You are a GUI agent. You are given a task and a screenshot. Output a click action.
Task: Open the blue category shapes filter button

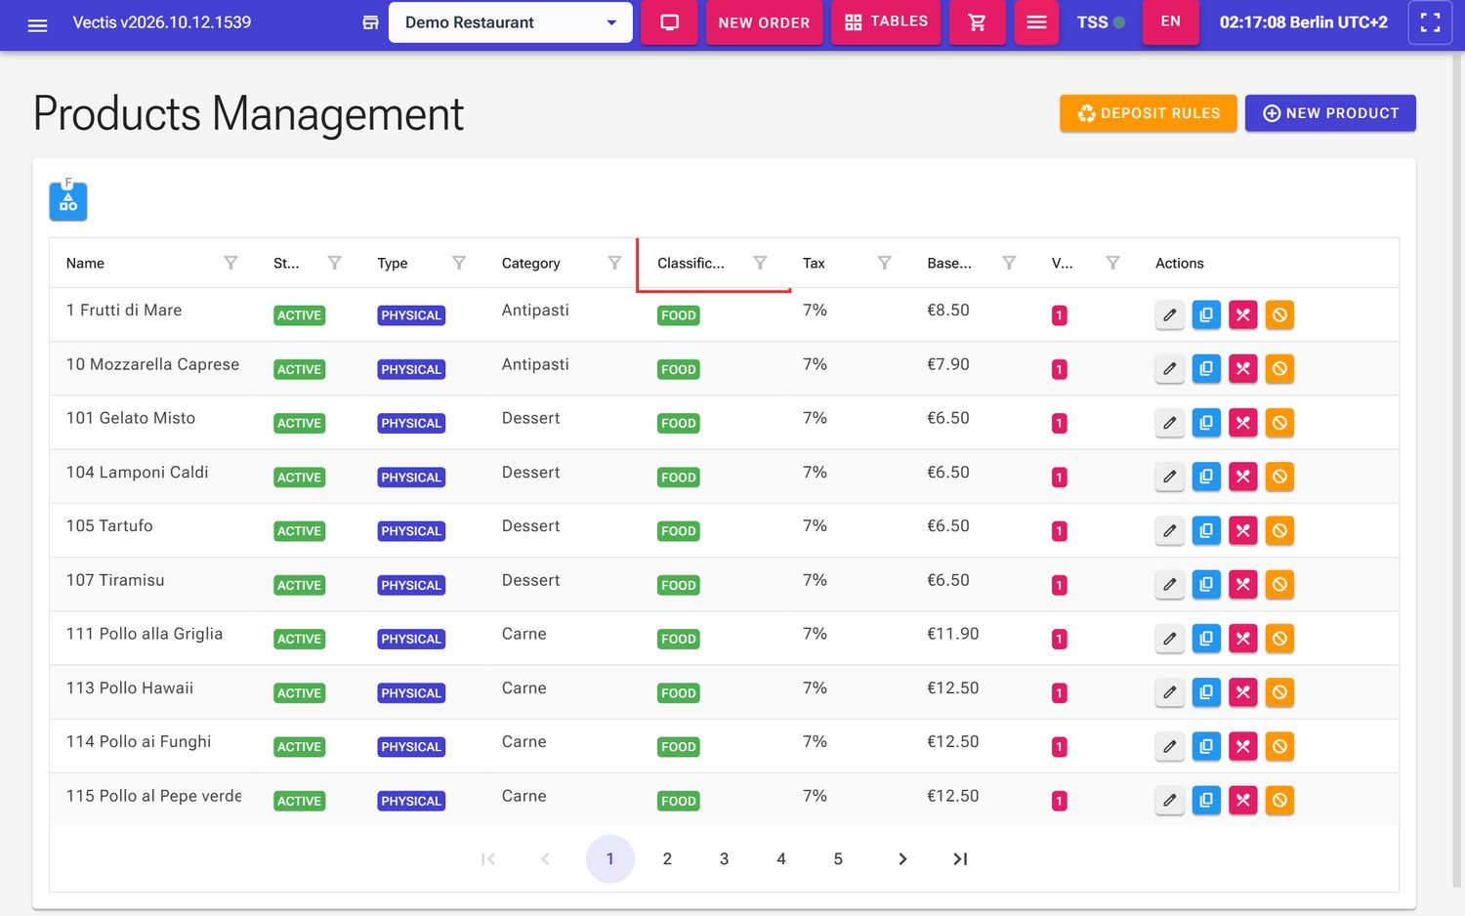[68, 201]
